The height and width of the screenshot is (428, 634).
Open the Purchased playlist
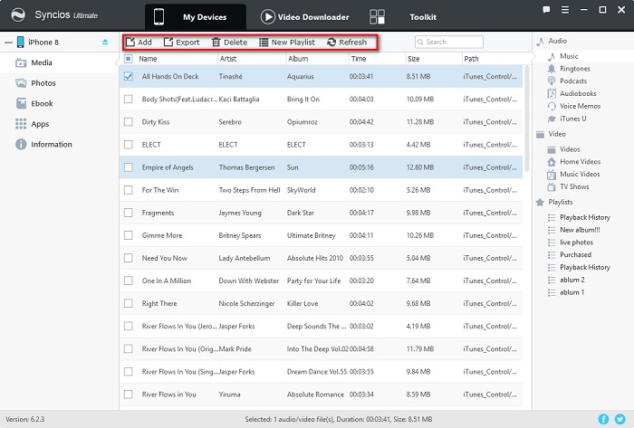(x=575, y=255)
